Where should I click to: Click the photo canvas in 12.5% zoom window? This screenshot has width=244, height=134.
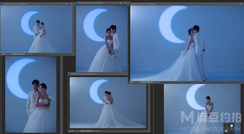tap(187, 43)
